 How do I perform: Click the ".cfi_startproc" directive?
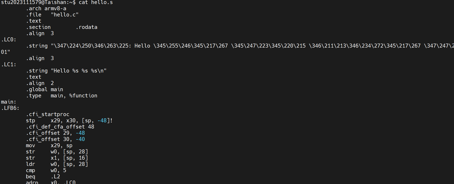point(48,114)
